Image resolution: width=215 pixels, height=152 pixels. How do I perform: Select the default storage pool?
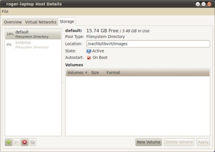[33, 34]
